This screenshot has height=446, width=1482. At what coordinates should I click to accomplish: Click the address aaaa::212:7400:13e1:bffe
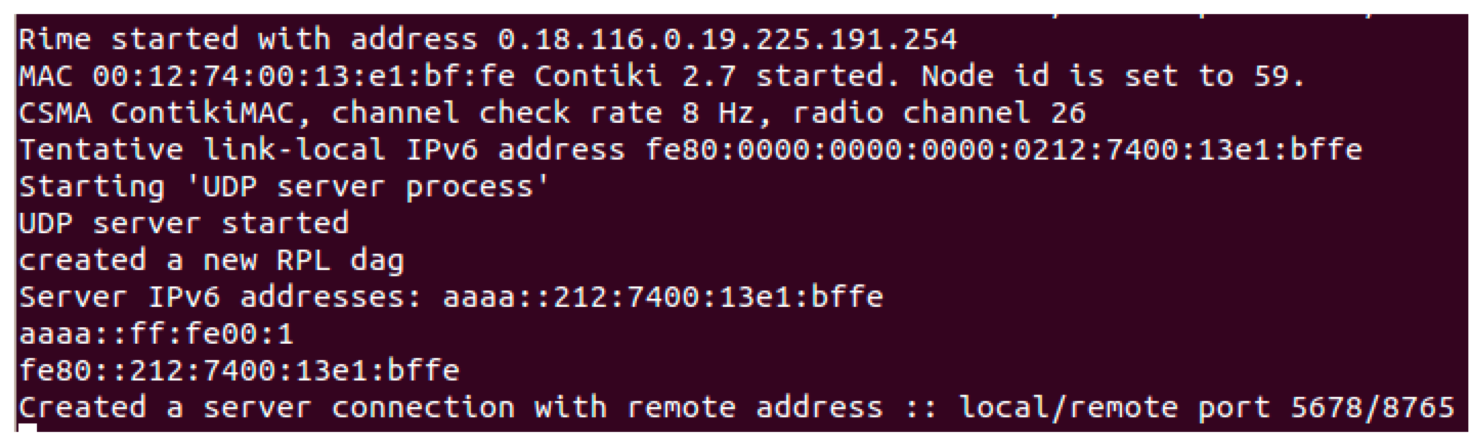click(x=663, y=297)
